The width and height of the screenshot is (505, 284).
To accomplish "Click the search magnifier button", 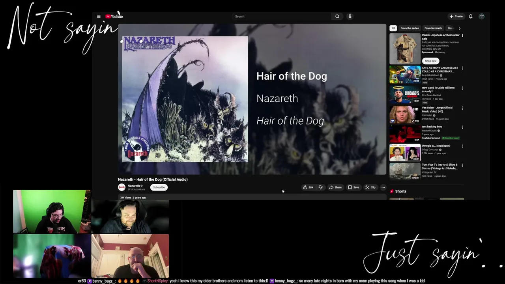I will pos(337,16).
